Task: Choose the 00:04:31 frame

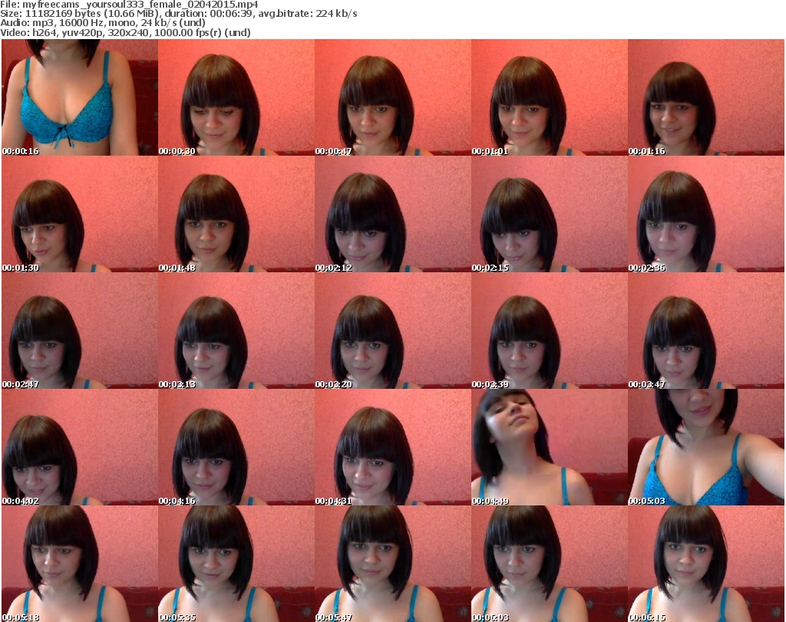Action: [392, 447]
